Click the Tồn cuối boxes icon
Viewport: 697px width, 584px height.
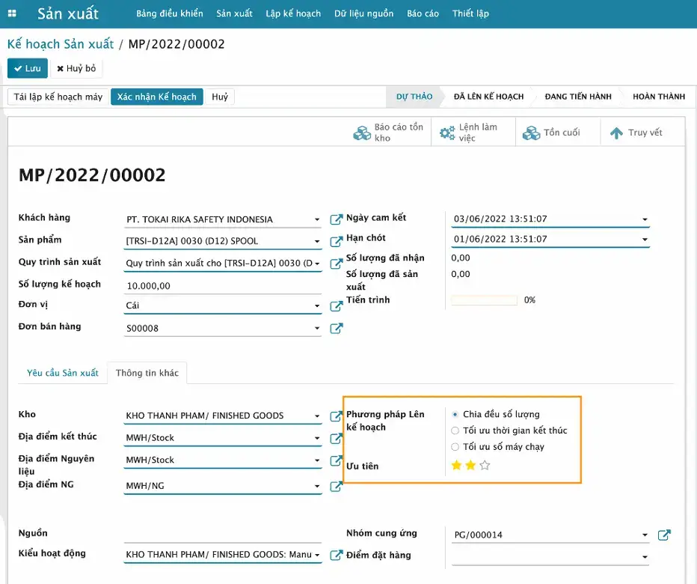tap(531, 133)
